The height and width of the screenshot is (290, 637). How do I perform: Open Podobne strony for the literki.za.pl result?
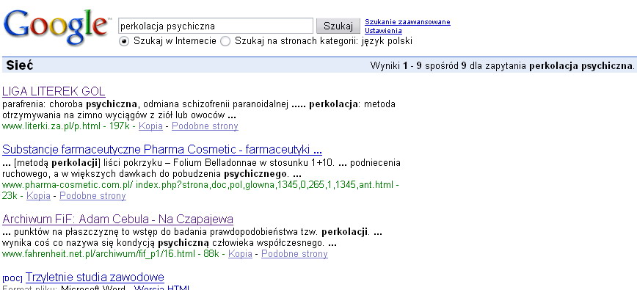point(205,126)
